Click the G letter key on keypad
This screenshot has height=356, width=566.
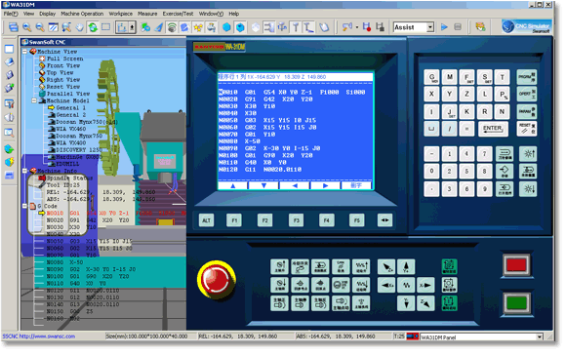[x=431, y=77]
